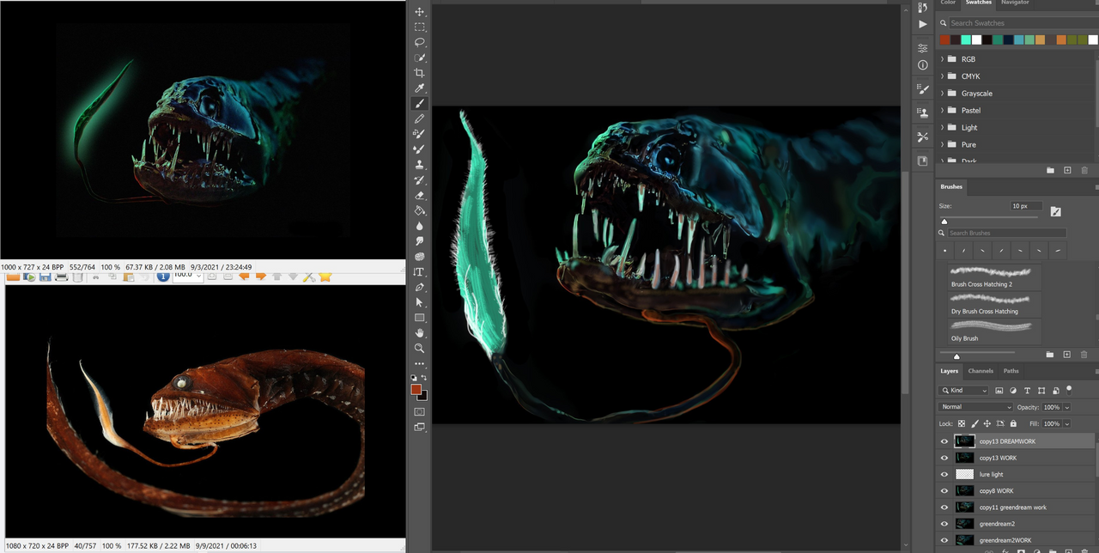1099x553 pixels.
Task: Adjust the brush Size slider handle
Action: pyautogui.click(x=944, y=222)
